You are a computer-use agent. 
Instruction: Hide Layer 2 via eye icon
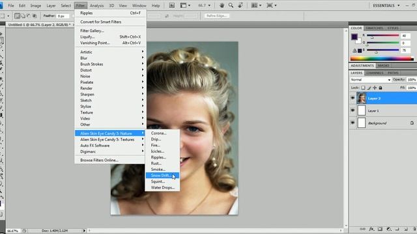pyautogui.click(x=352, y=98)
